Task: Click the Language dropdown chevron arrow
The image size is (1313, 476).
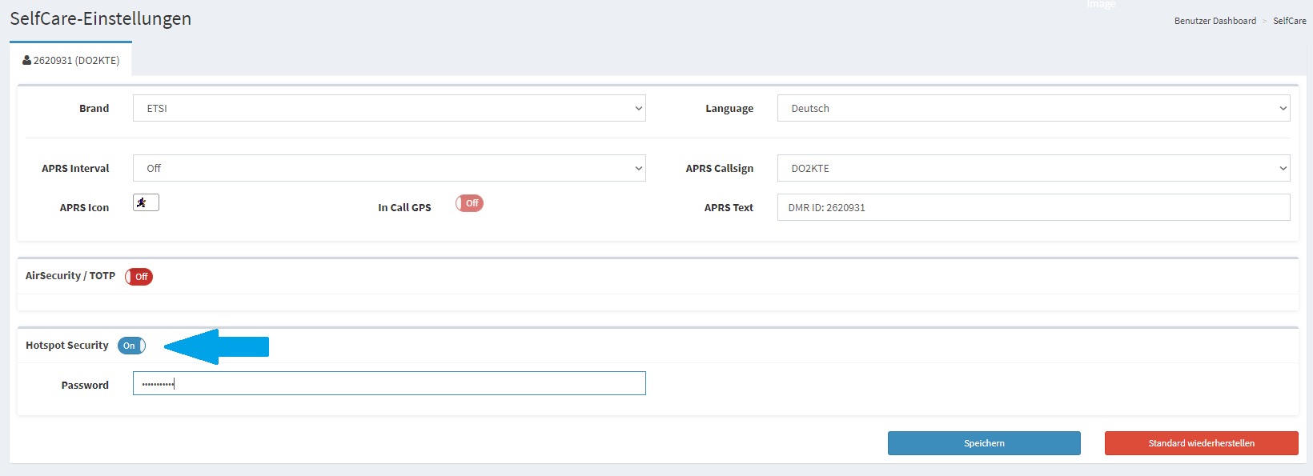Action: point(1283,108)
